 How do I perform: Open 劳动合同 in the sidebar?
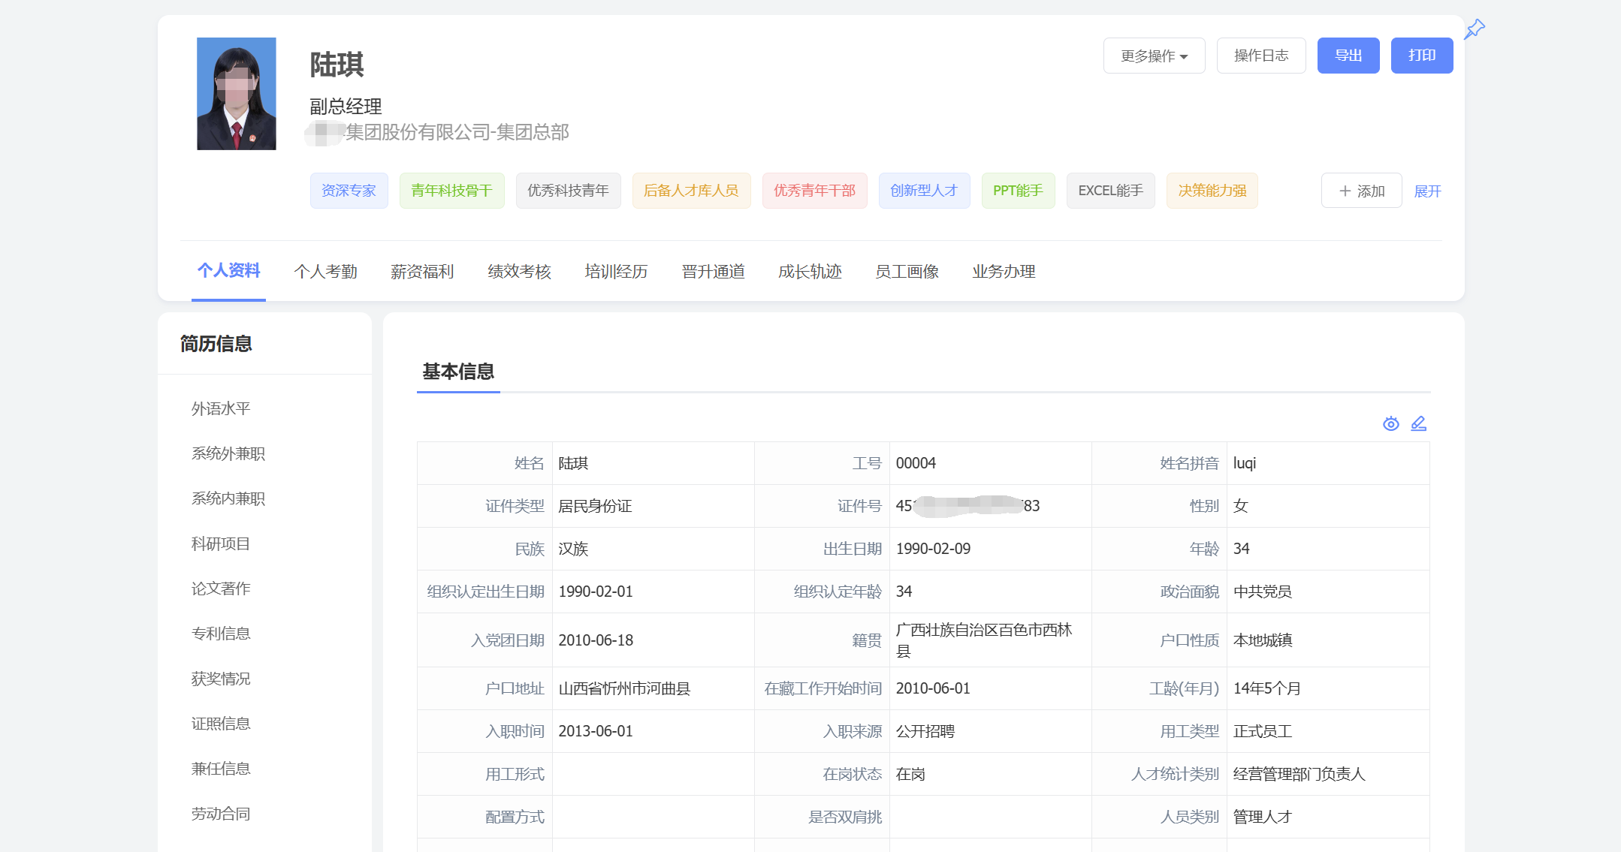(221, 814)
